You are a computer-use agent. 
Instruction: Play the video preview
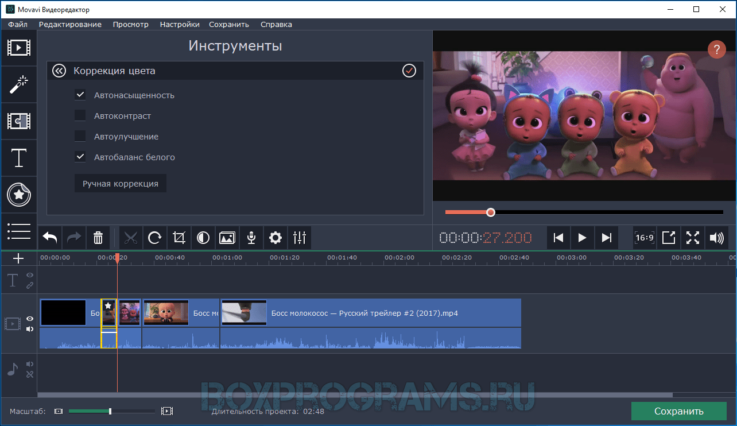tap(582, 237)
